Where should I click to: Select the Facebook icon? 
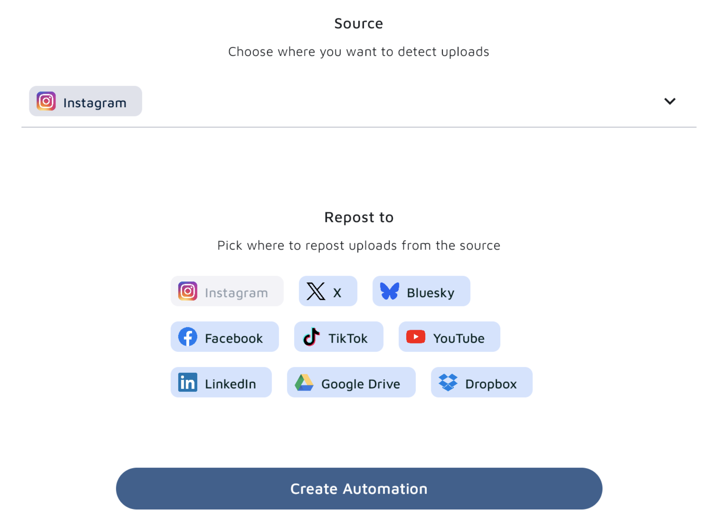(x=188, y=337)
